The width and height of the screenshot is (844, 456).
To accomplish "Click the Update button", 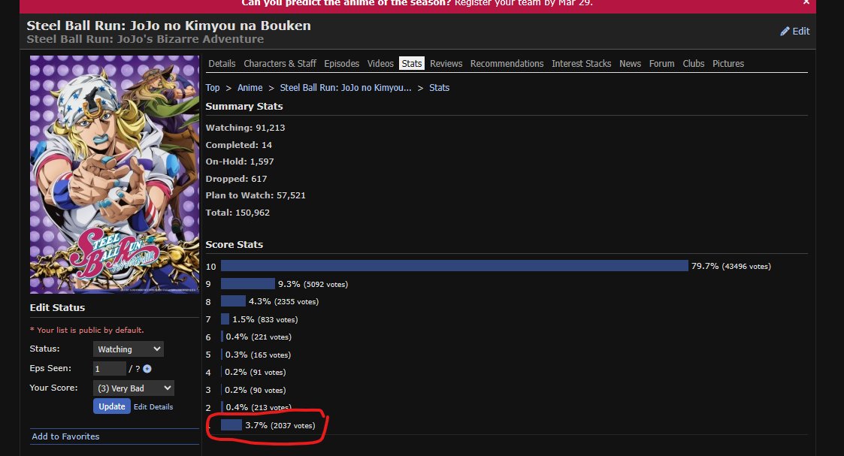I will click(112, 406).
